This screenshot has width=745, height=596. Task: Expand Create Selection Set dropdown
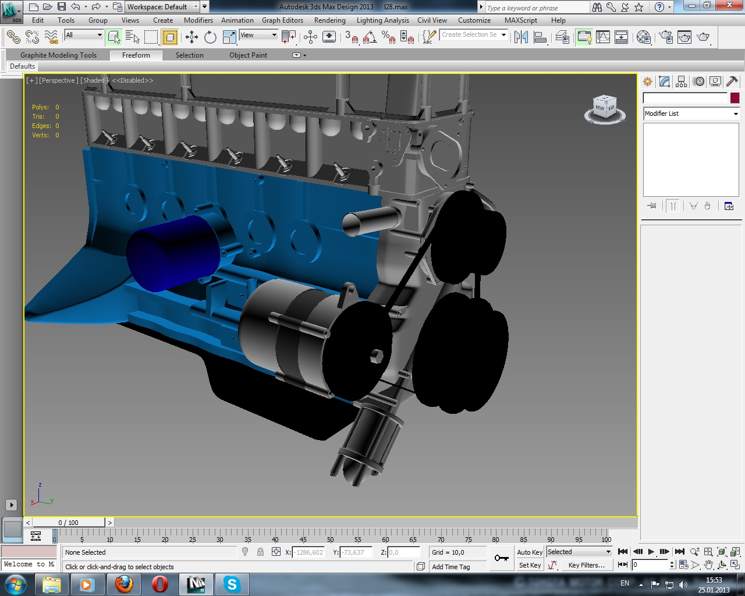pos(503,35)
